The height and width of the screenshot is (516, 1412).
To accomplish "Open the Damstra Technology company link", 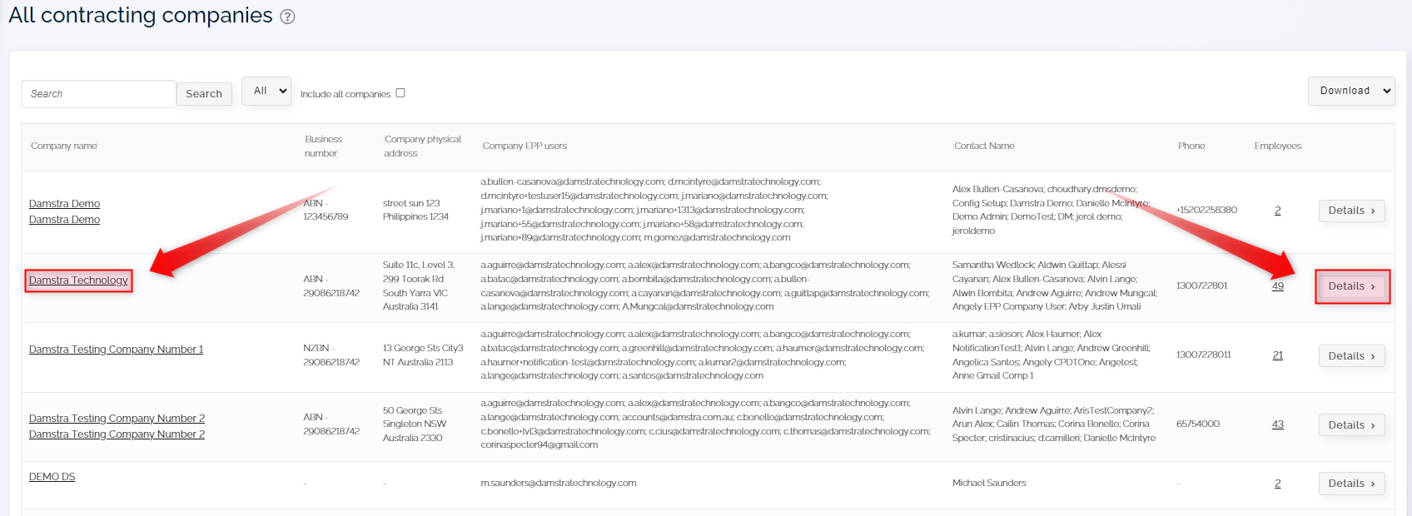I will [78, 280].
